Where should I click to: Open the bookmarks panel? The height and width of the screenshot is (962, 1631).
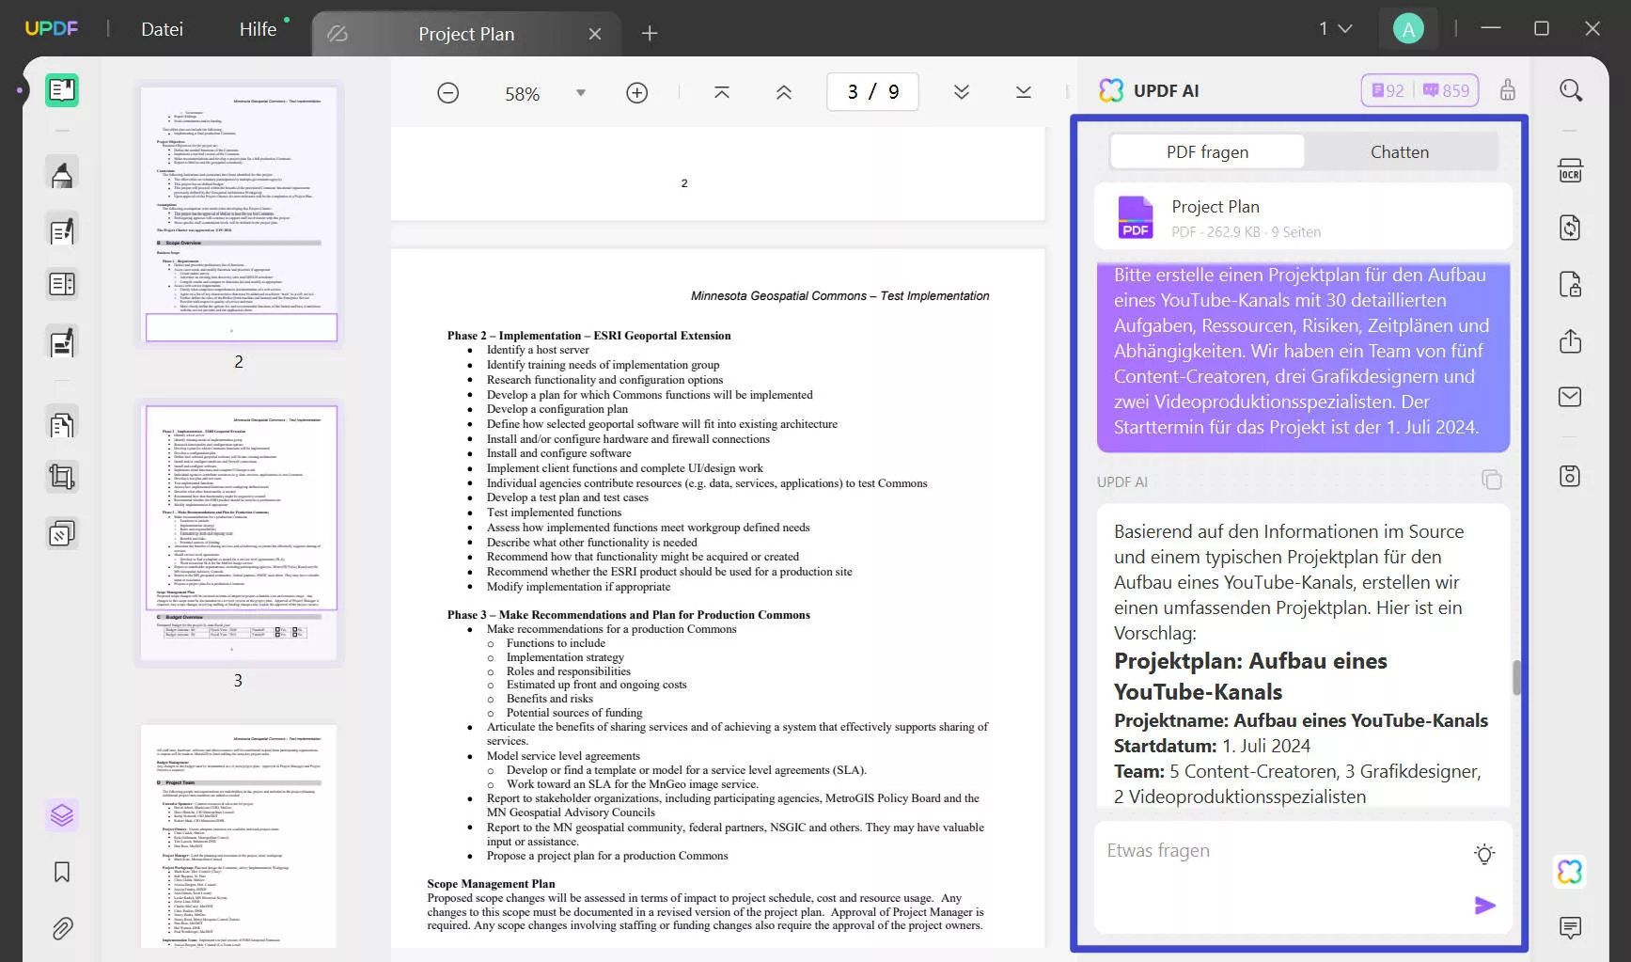[x=60, y=873]
